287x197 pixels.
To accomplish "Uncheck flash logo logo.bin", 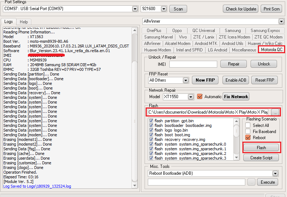I will click(151, 130).
